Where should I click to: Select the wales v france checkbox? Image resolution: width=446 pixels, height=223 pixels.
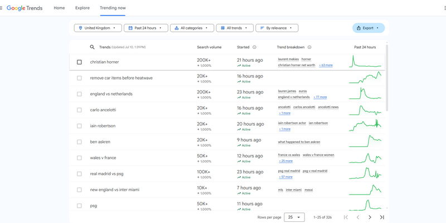click(x=79, y=158)
